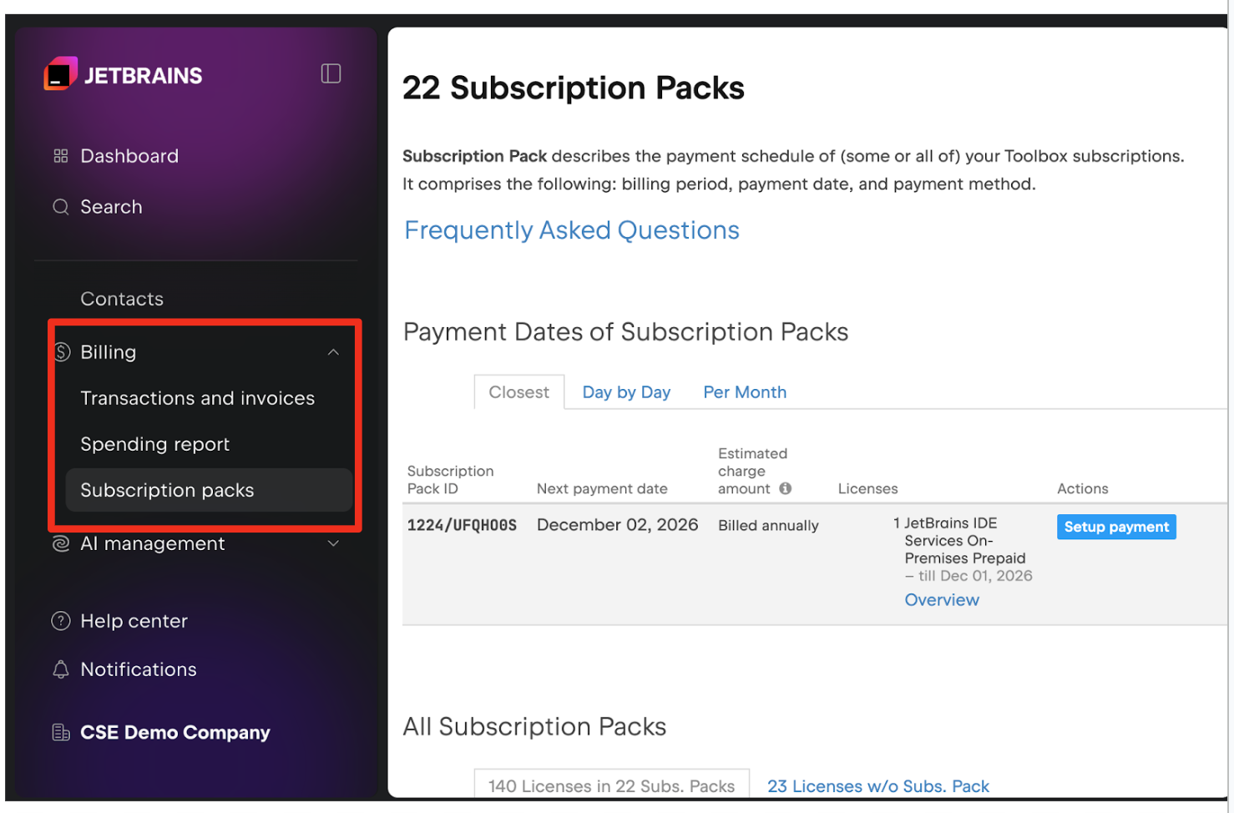Click the Search magnifier icon

[x=60, y=207]
